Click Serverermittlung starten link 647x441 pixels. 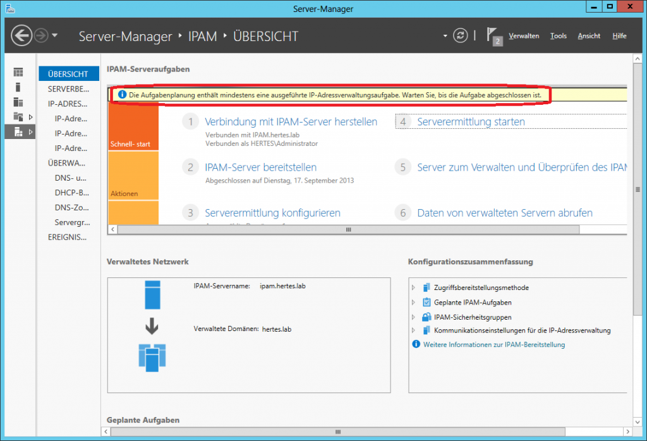coord(471,122)
